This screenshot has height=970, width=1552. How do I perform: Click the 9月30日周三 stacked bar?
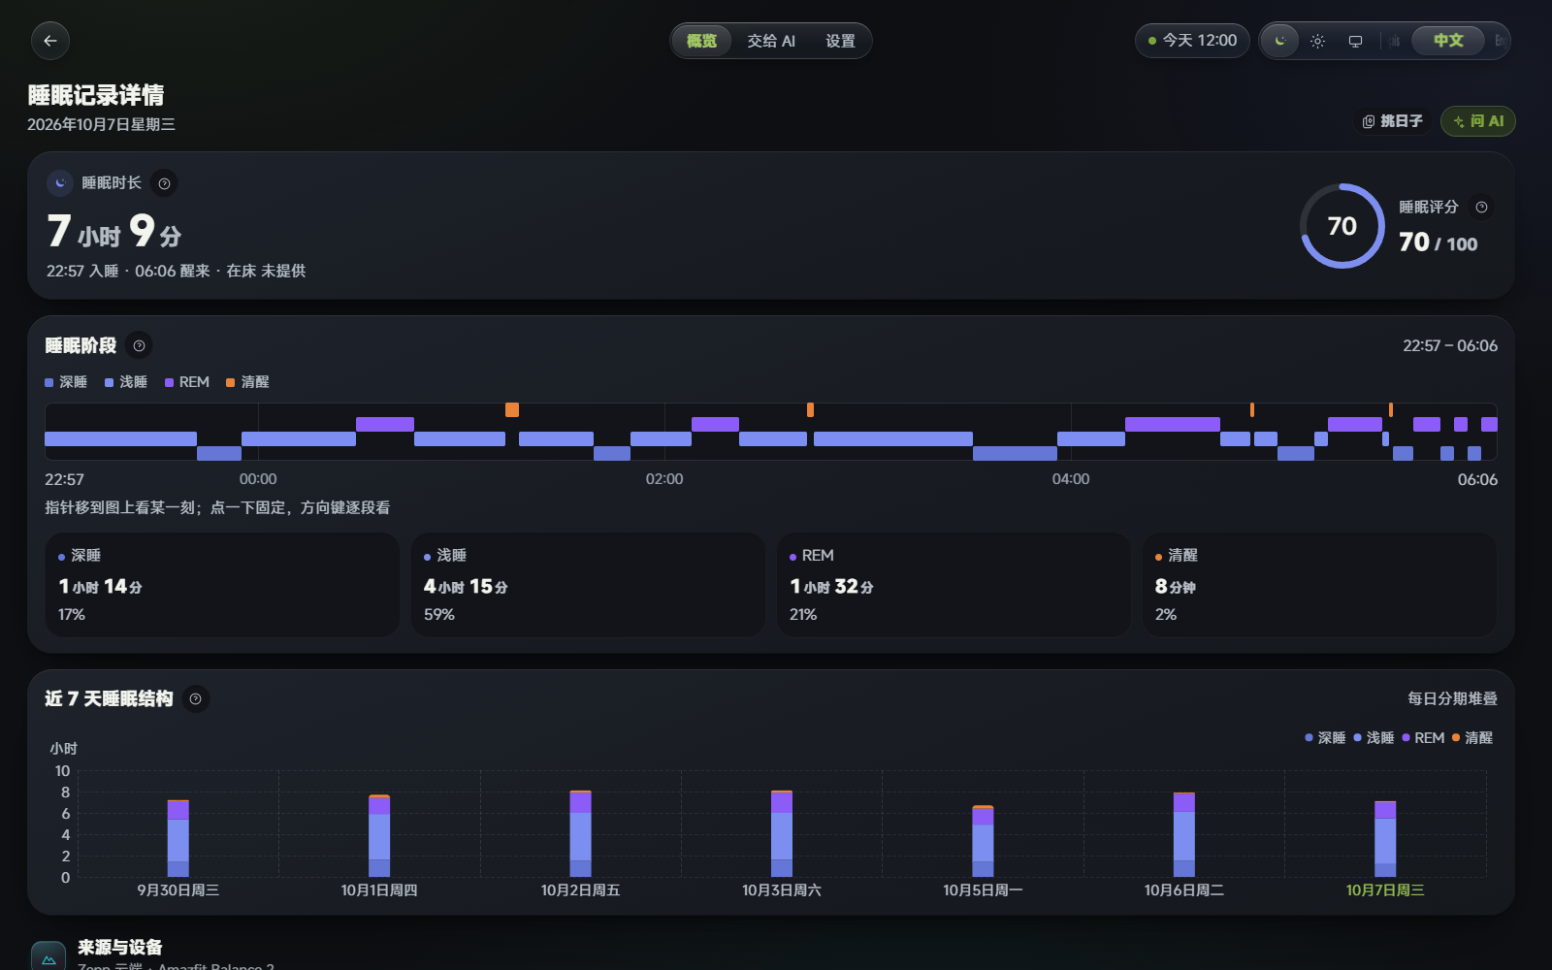pos(178,838)
